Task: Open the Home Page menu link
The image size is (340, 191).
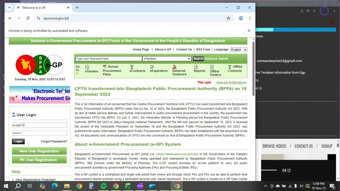Action: point(141,50)
